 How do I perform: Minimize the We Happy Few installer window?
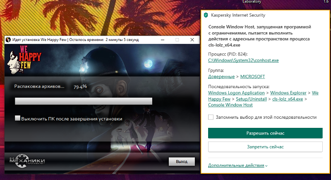click(x=163, y=40)
